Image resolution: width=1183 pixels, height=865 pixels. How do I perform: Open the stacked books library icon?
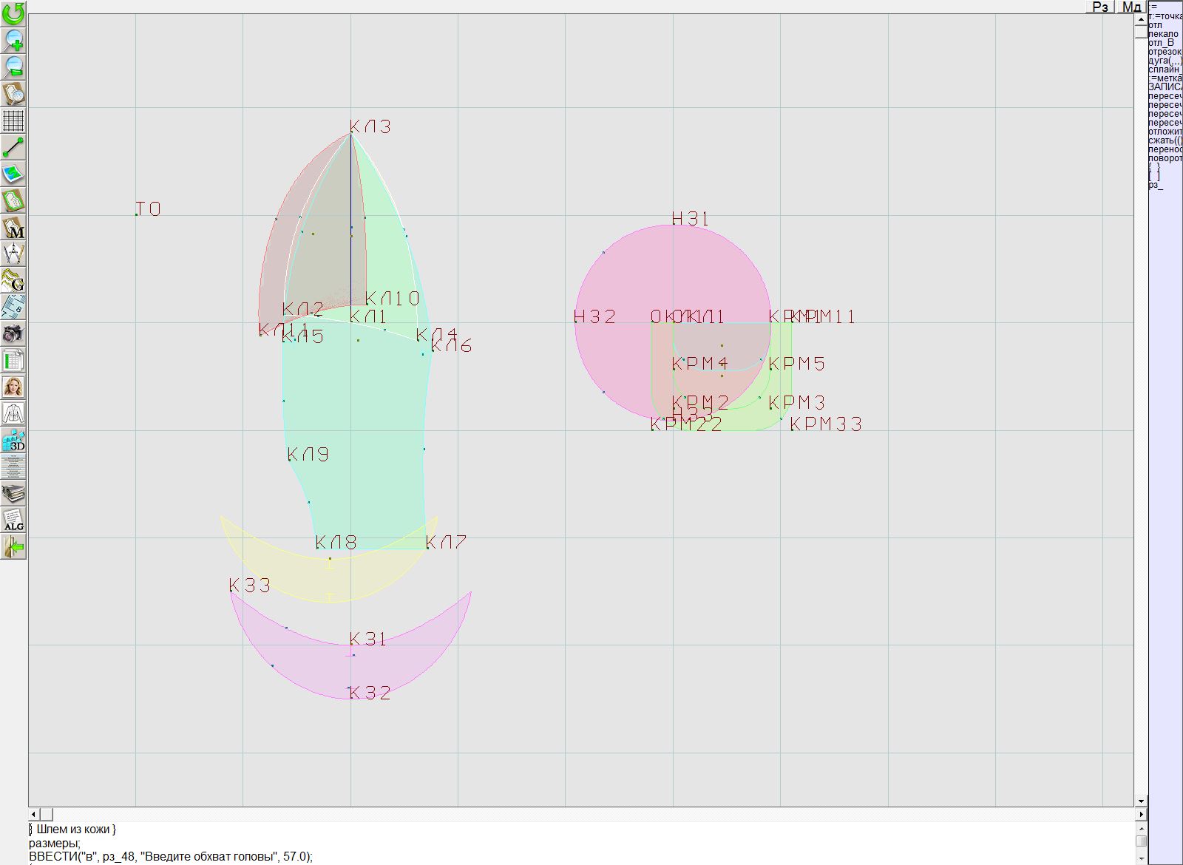(13, 494)
